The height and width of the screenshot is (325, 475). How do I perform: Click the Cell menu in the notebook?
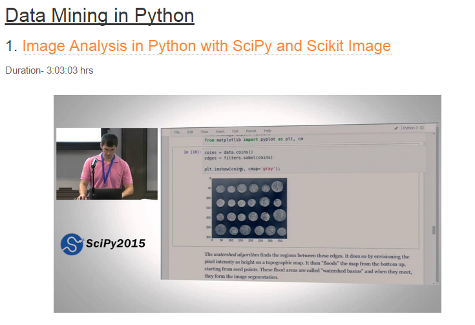235,131
